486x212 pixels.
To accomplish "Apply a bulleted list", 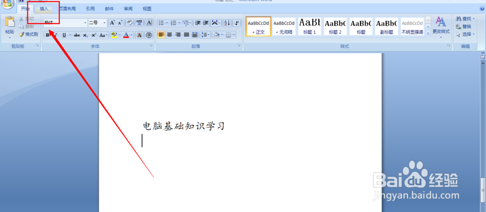I will tap(161, 23).
